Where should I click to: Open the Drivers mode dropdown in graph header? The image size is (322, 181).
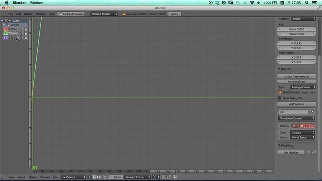[x=73, y=177]
